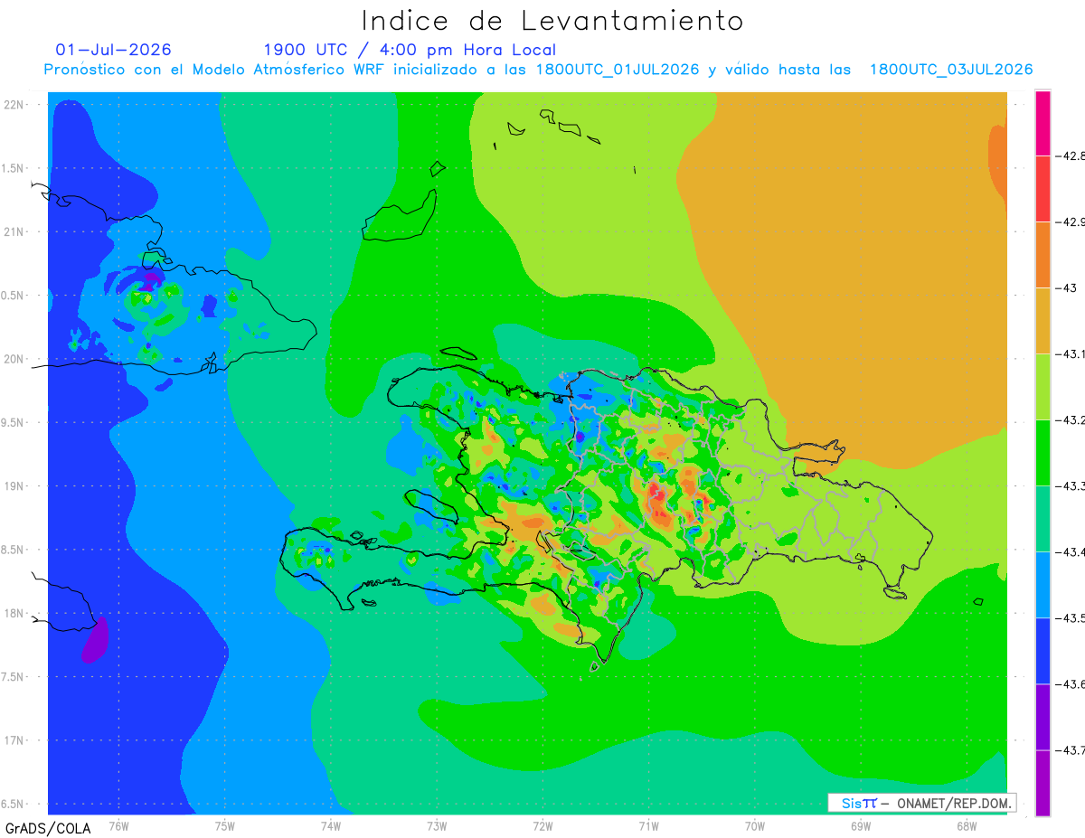Click the '72W' longitude axis label

coord(542,825)
